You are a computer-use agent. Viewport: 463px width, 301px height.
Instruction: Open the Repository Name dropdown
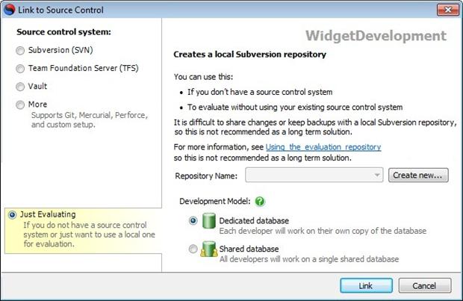[314, 176]
